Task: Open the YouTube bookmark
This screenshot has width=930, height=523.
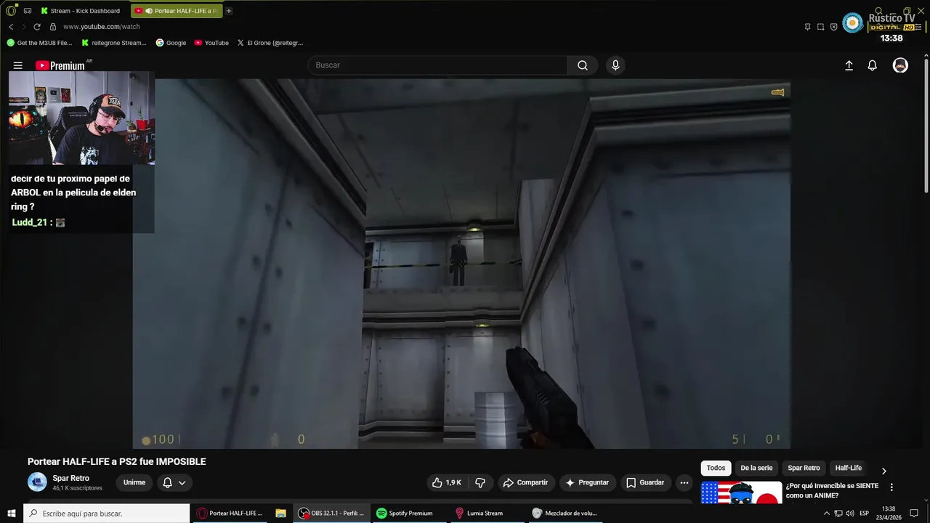Action: point(211,43)
